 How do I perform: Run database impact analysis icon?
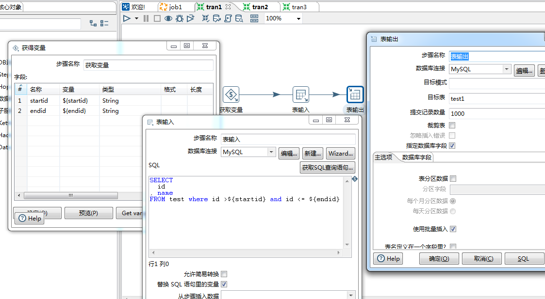216,18
